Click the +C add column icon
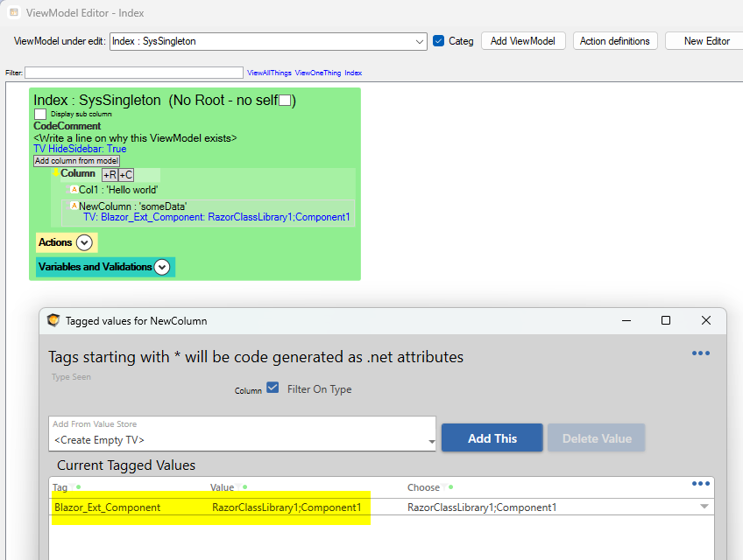The width and height of the screenshot is (743, 560). [x=125, y=175]
